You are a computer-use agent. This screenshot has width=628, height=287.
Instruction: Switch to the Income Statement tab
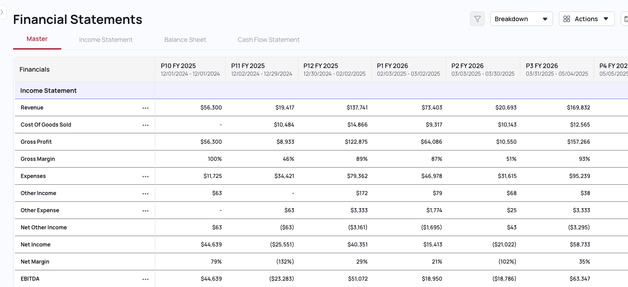(x=106, y=40)
